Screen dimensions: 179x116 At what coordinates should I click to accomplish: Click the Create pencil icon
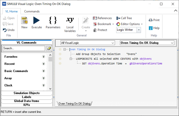[x=85, y=21]
